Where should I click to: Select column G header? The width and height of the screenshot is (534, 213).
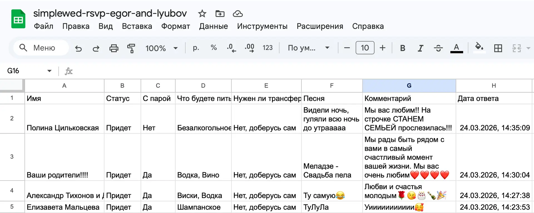tap(409, 86)
